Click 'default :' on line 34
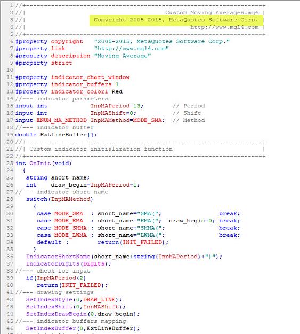This screenshot has height=334, width=300. tap(52, 243)
